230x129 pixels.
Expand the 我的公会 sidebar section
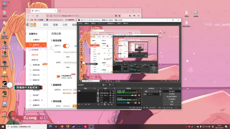point(44,75)
